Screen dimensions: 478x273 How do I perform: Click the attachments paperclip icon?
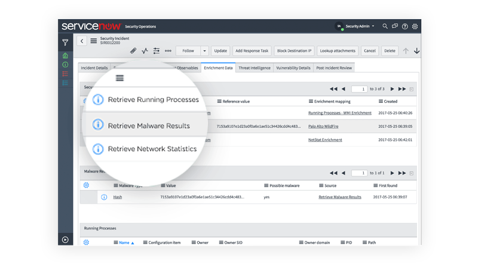pyautogui.click(x=133, y=51)
